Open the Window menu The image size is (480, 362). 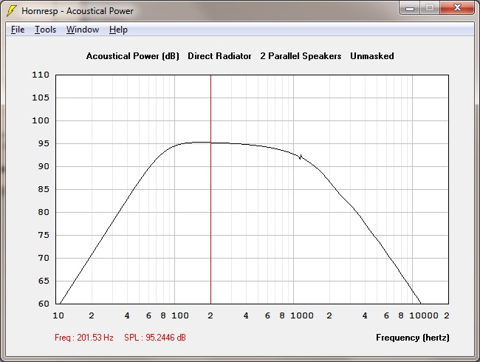[x=83, y=30]
